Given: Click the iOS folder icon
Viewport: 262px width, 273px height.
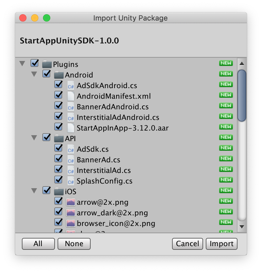Looking at the screenshot, I should pos(59,191).
